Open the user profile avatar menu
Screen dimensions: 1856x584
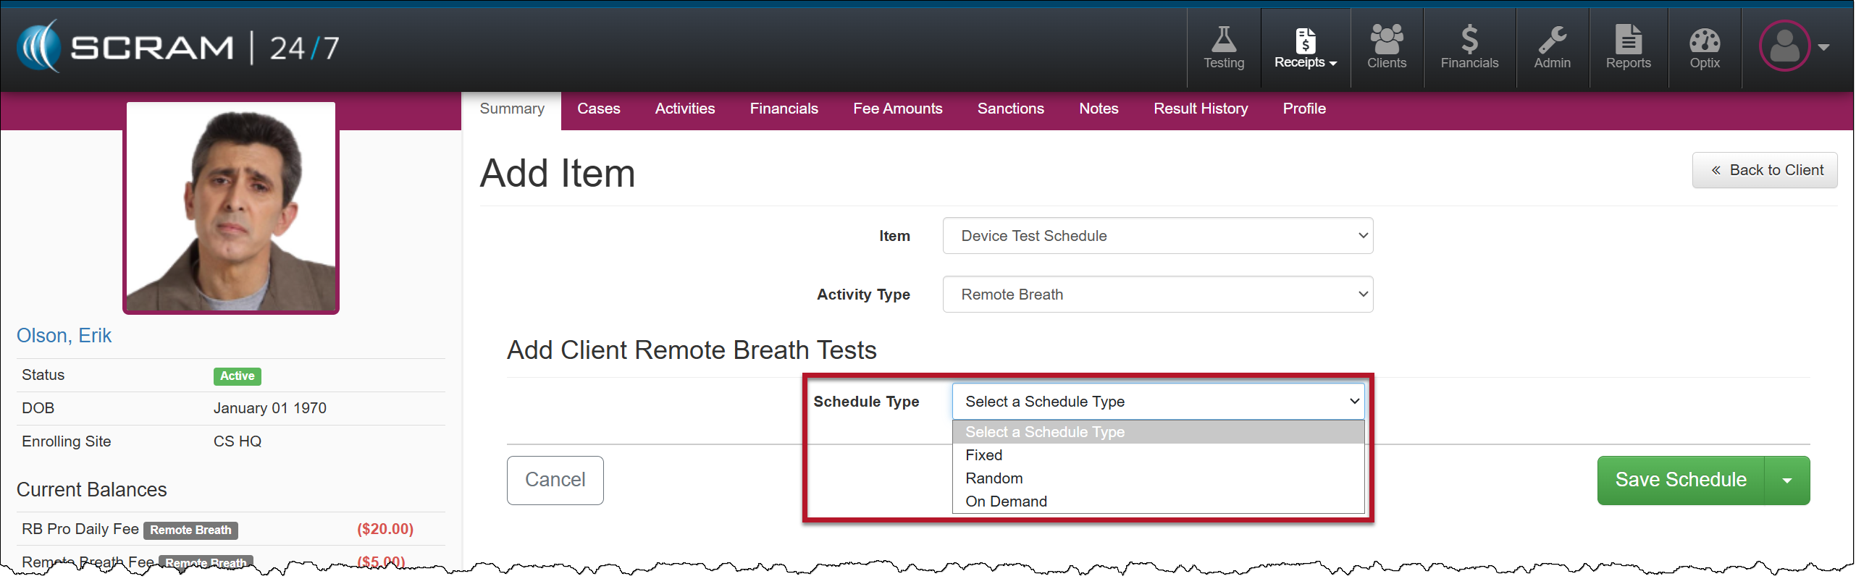(x=1793, y=46)
